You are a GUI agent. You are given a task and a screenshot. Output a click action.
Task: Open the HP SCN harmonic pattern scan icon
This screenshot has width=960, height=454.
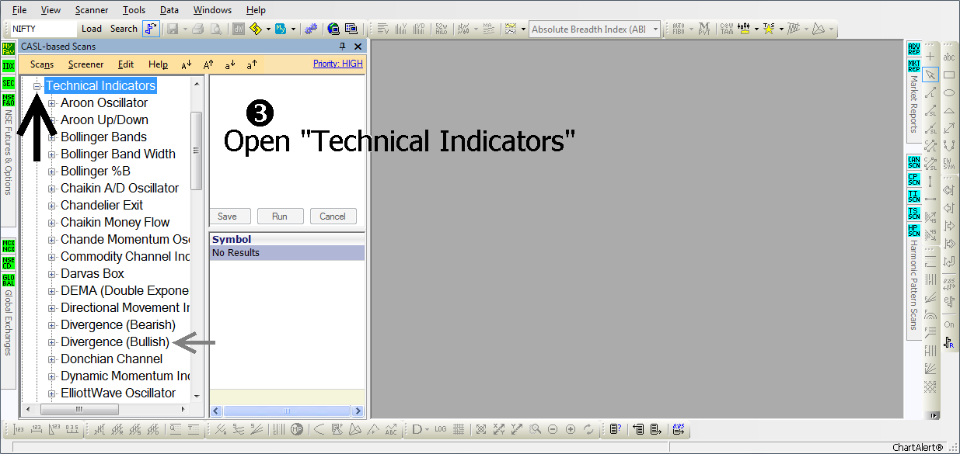click(914, 230)
